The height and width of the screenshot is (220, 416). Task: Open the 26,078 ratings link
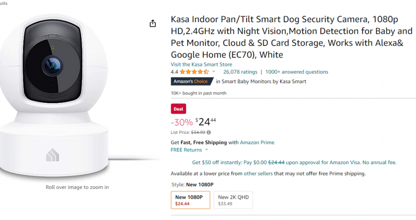[x=240, y=72]
